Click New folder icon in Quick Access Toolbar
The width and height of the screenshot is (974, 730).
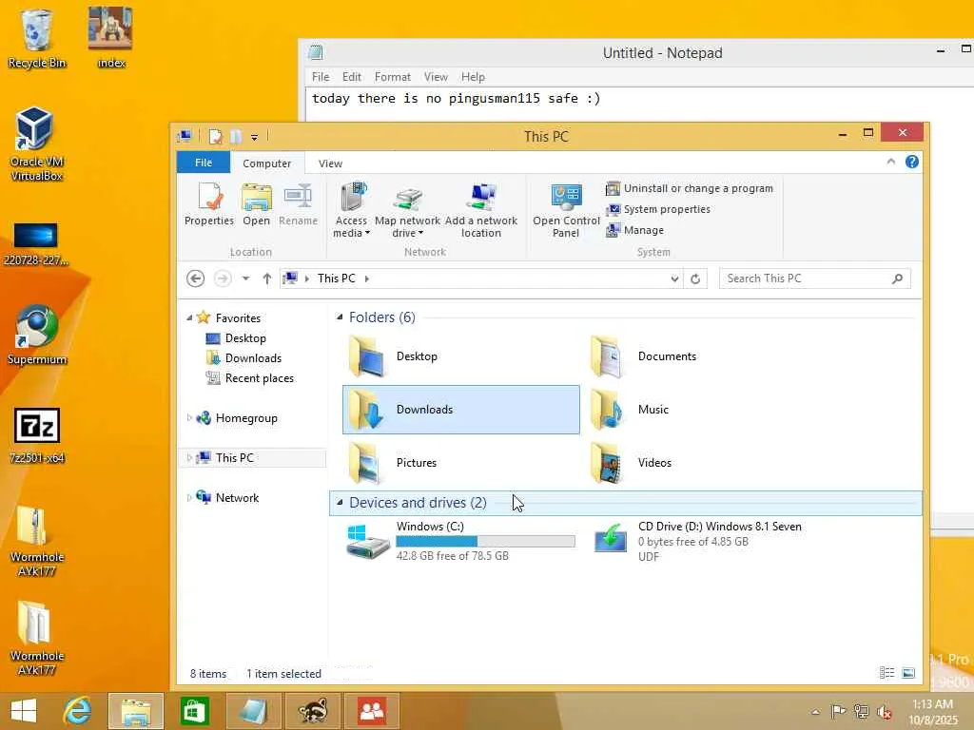(236, 137)
